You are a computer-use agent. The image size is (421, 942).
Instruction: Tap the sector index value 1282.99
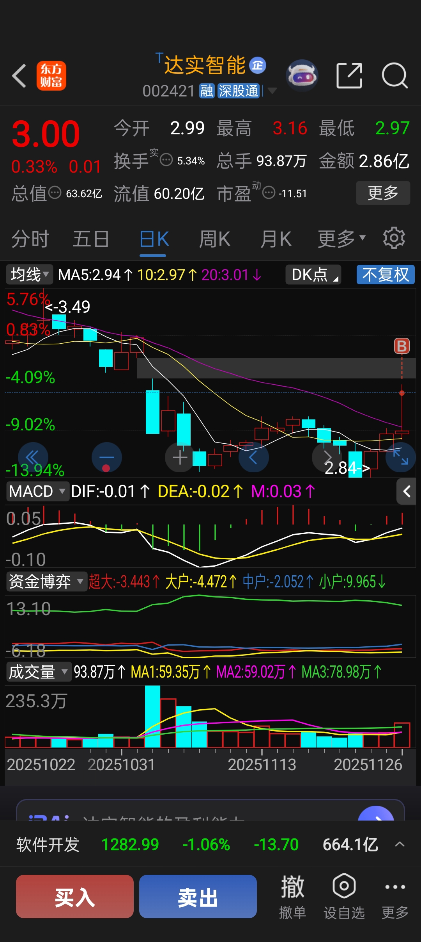point(130,845)
